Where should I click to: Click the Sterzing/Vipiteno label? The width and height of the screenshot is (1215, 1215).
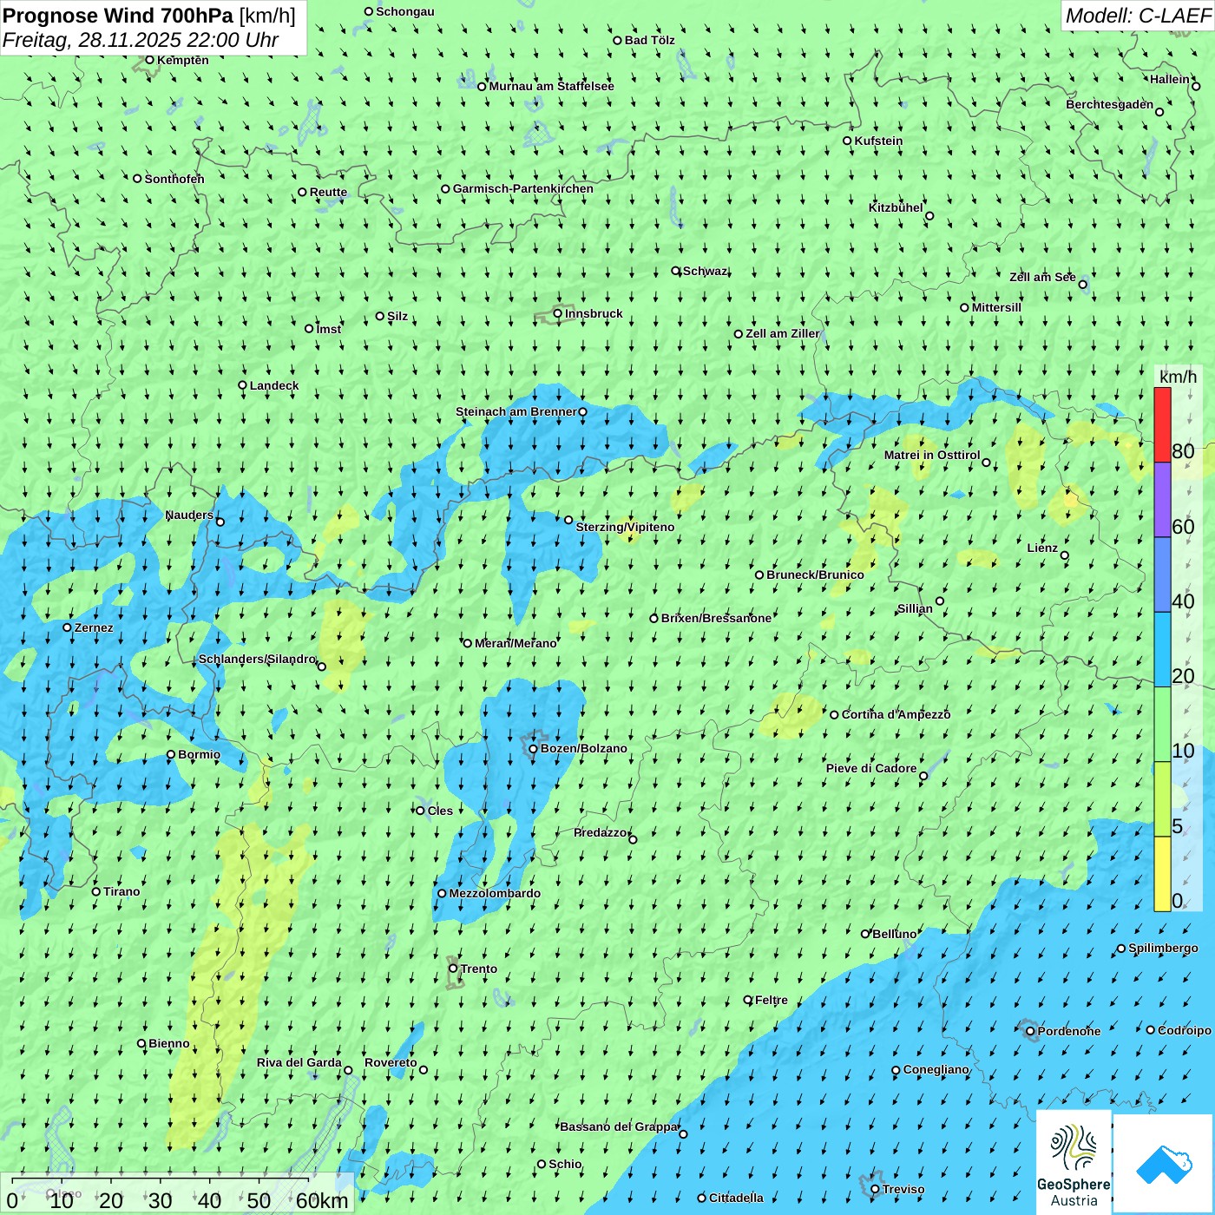point(625,527)
